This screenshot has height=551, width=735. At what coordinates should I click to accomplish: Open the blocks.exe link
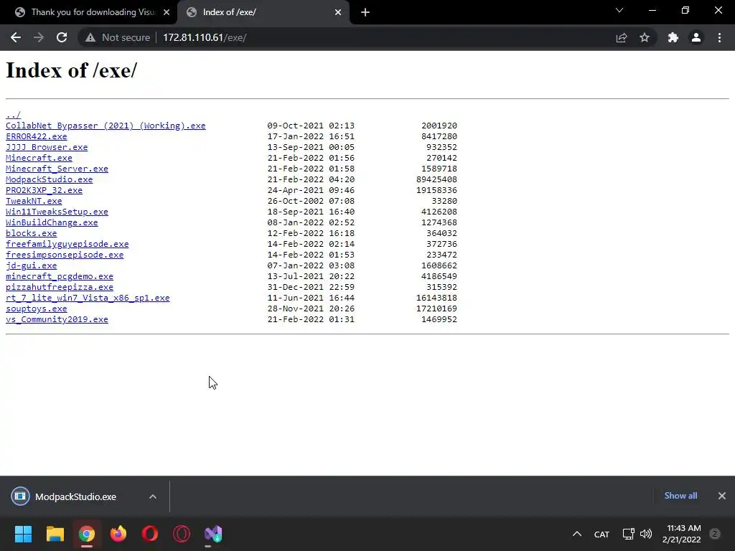31,233
